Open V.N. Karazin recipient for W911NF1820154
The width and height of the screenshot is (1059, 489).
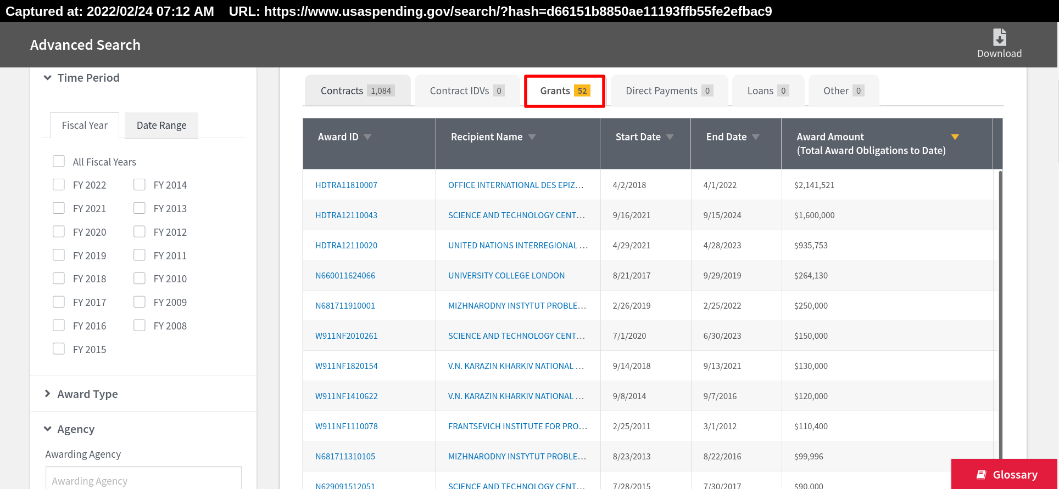point(516,366)
